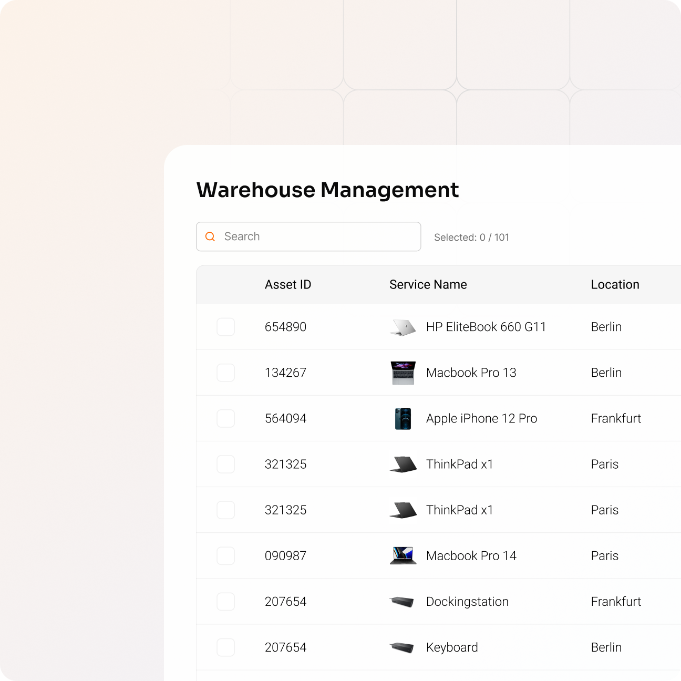This screenshot has width=681, height=681.
Task: Click Berlin location for HP EliteBook
Action: pyautogui.click(x=606, y=327)
